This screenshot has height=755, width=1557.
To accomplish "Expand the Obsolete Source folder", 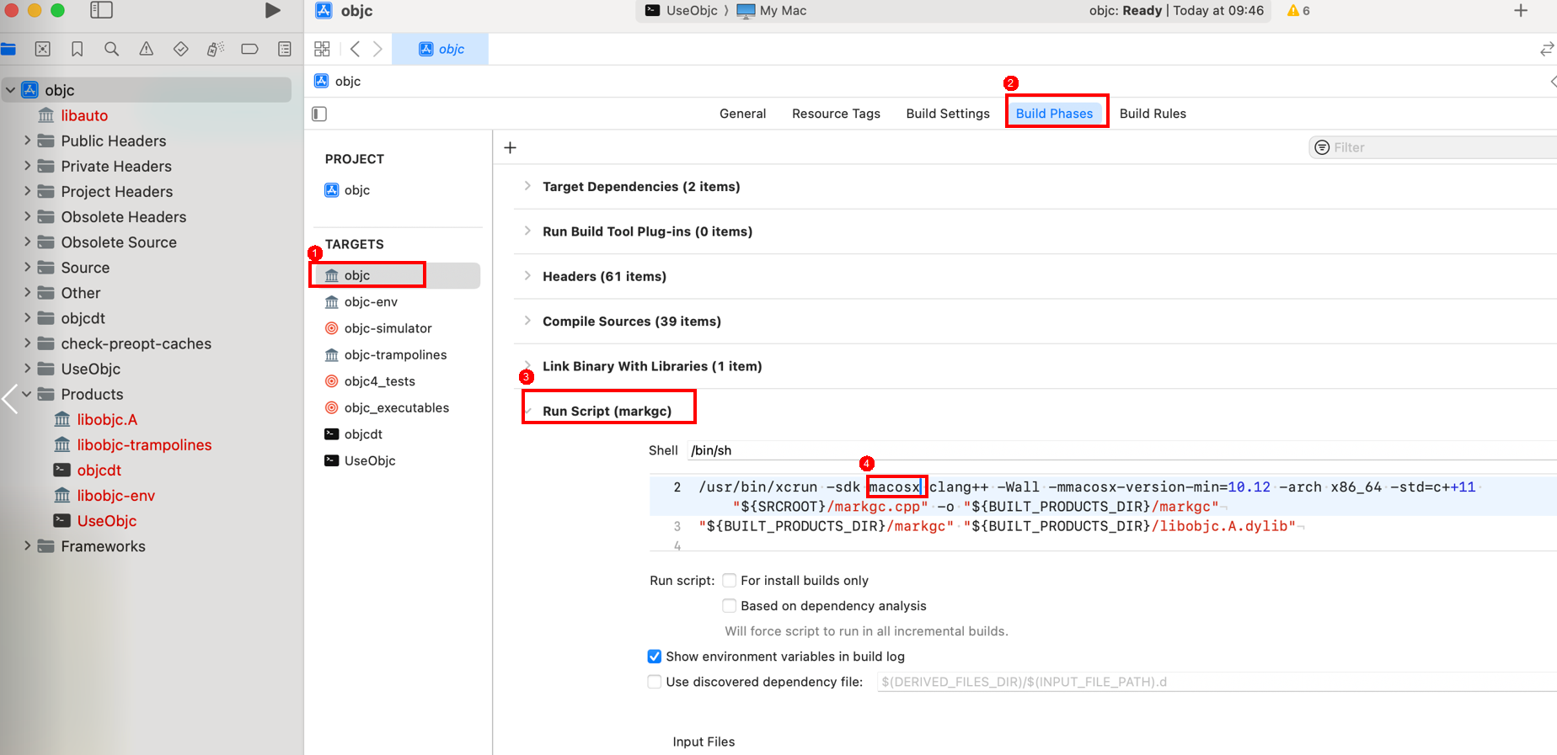I will click(x=27, y=242).
